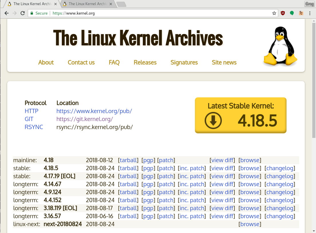Click the green circle extension icon

tap(292, 13)
